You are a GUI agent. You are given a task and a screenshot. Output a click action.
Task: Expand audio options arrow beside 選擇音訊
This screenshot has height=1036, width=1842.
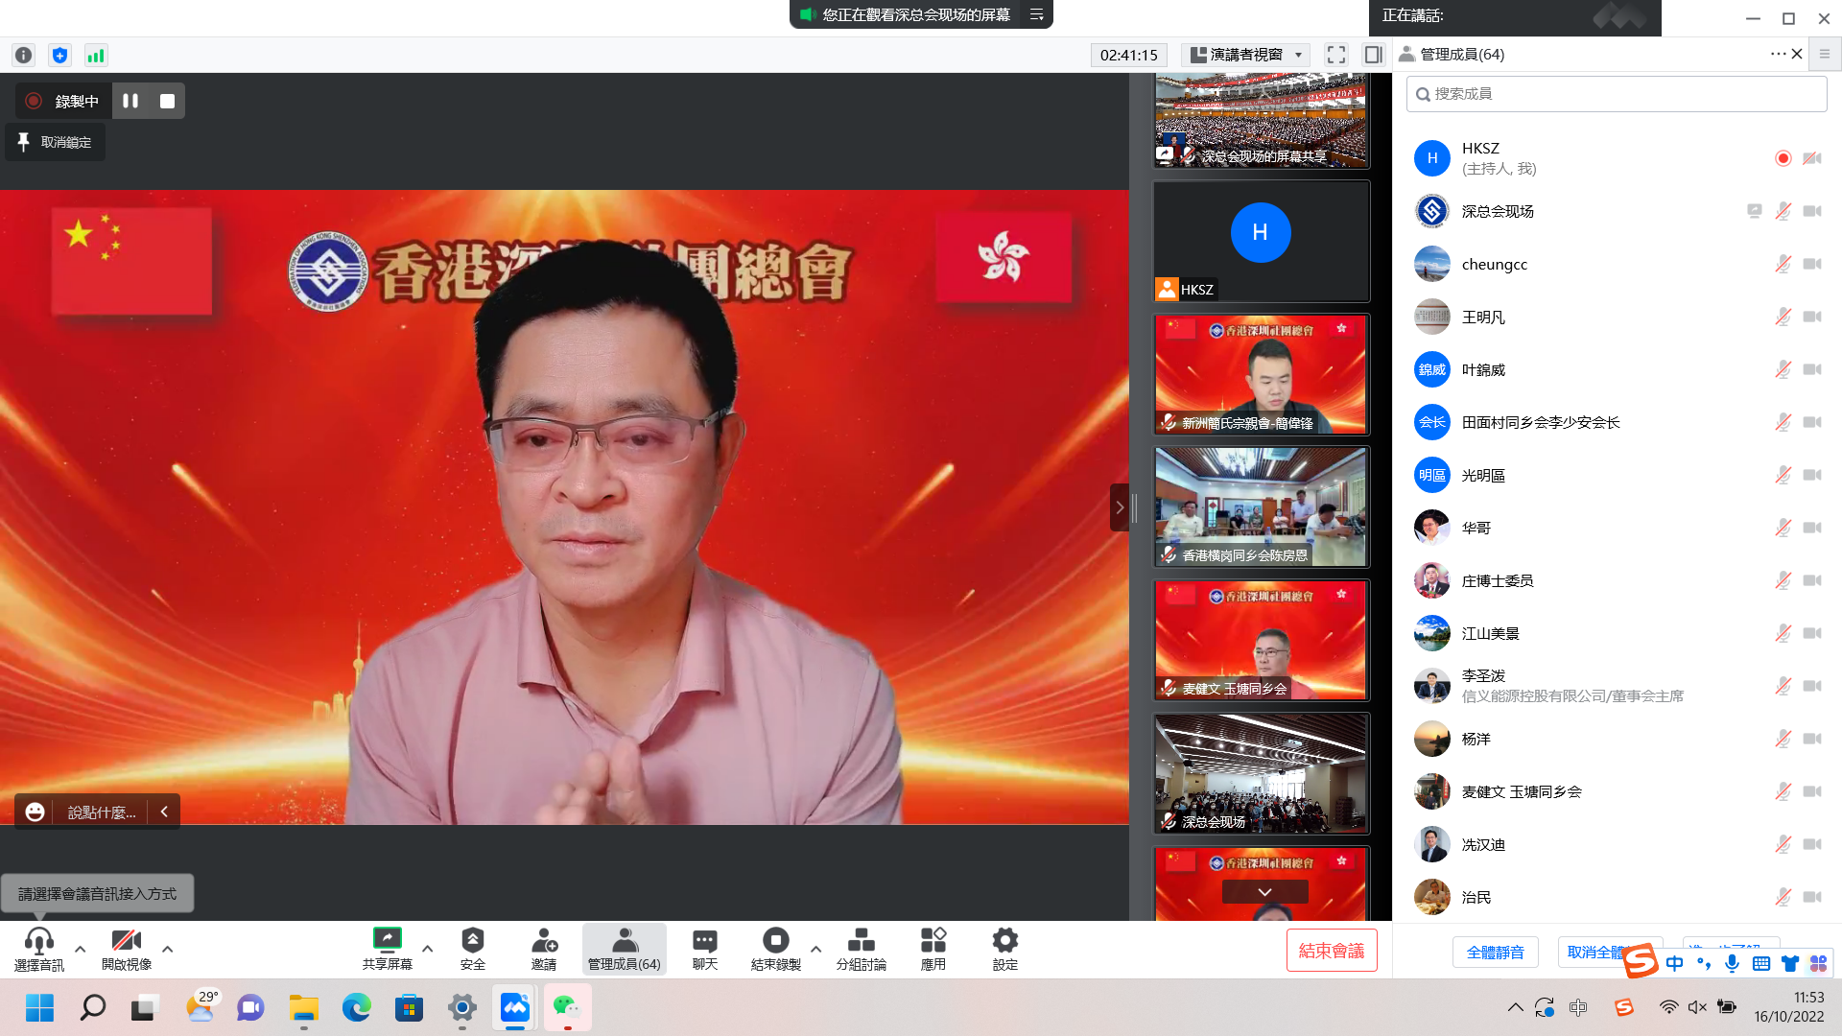point(81,949)
